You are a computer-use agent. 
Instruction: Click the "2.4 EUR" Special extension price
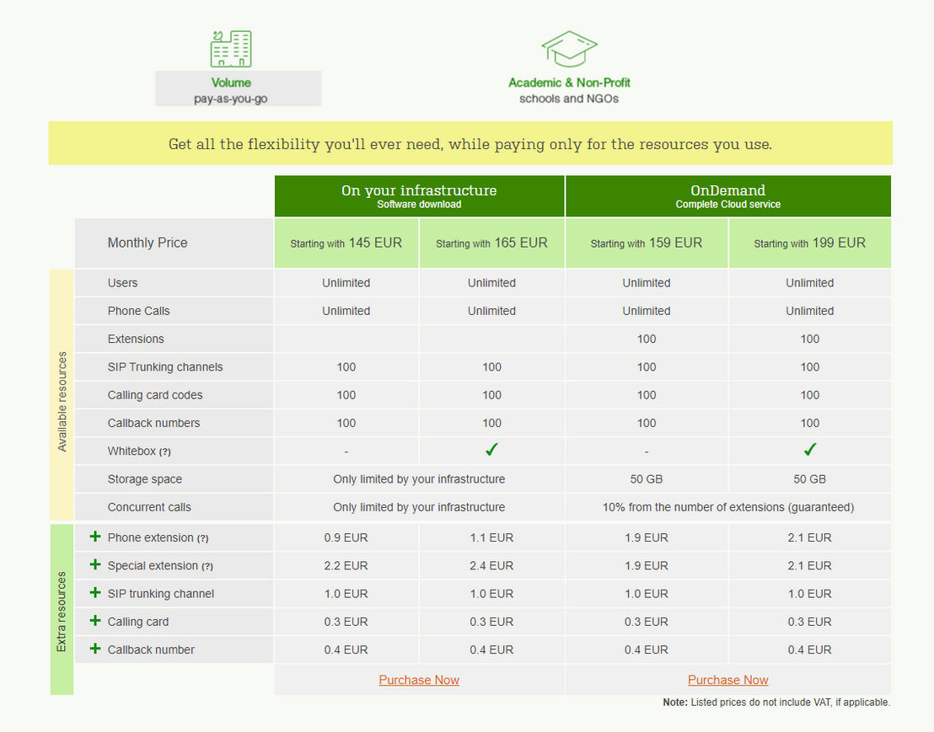click(491, 565)
